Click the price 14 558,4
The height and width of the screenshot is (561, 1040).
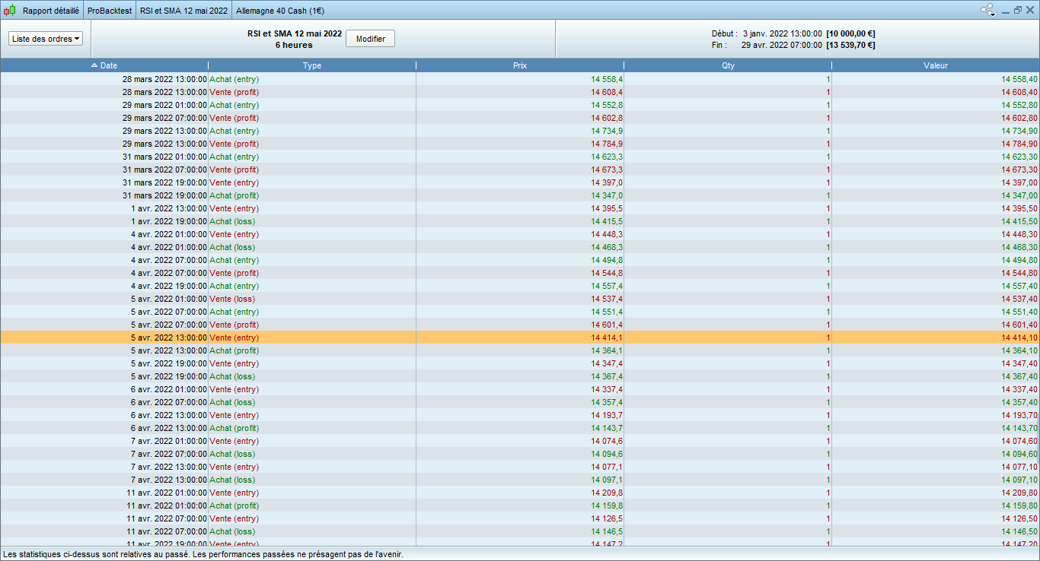point(607,79)
